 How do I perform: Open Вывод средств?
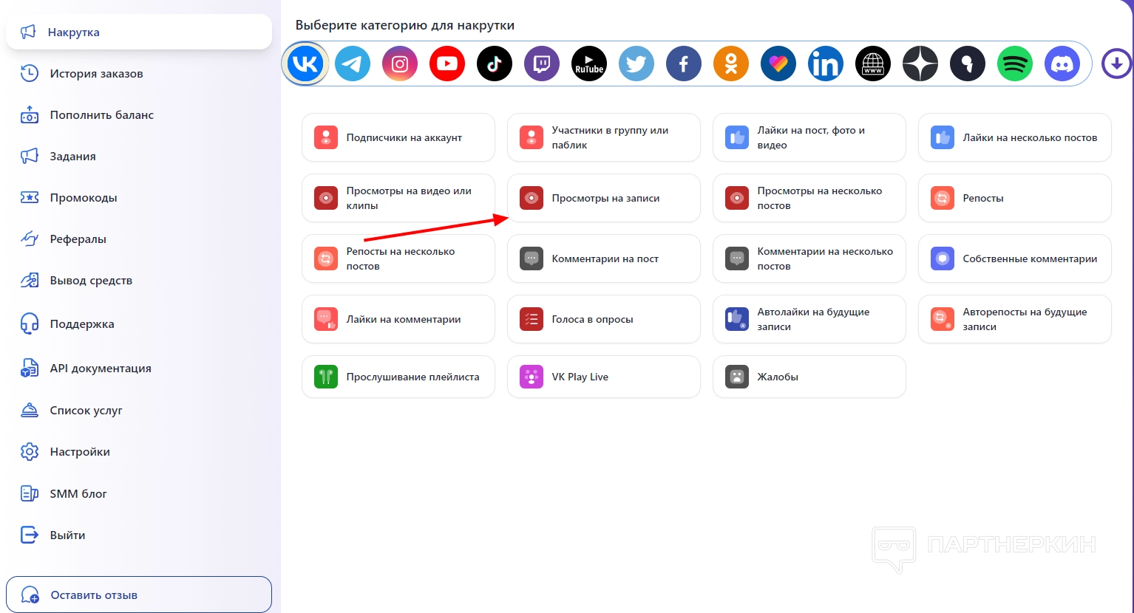[x=139, y=281]
